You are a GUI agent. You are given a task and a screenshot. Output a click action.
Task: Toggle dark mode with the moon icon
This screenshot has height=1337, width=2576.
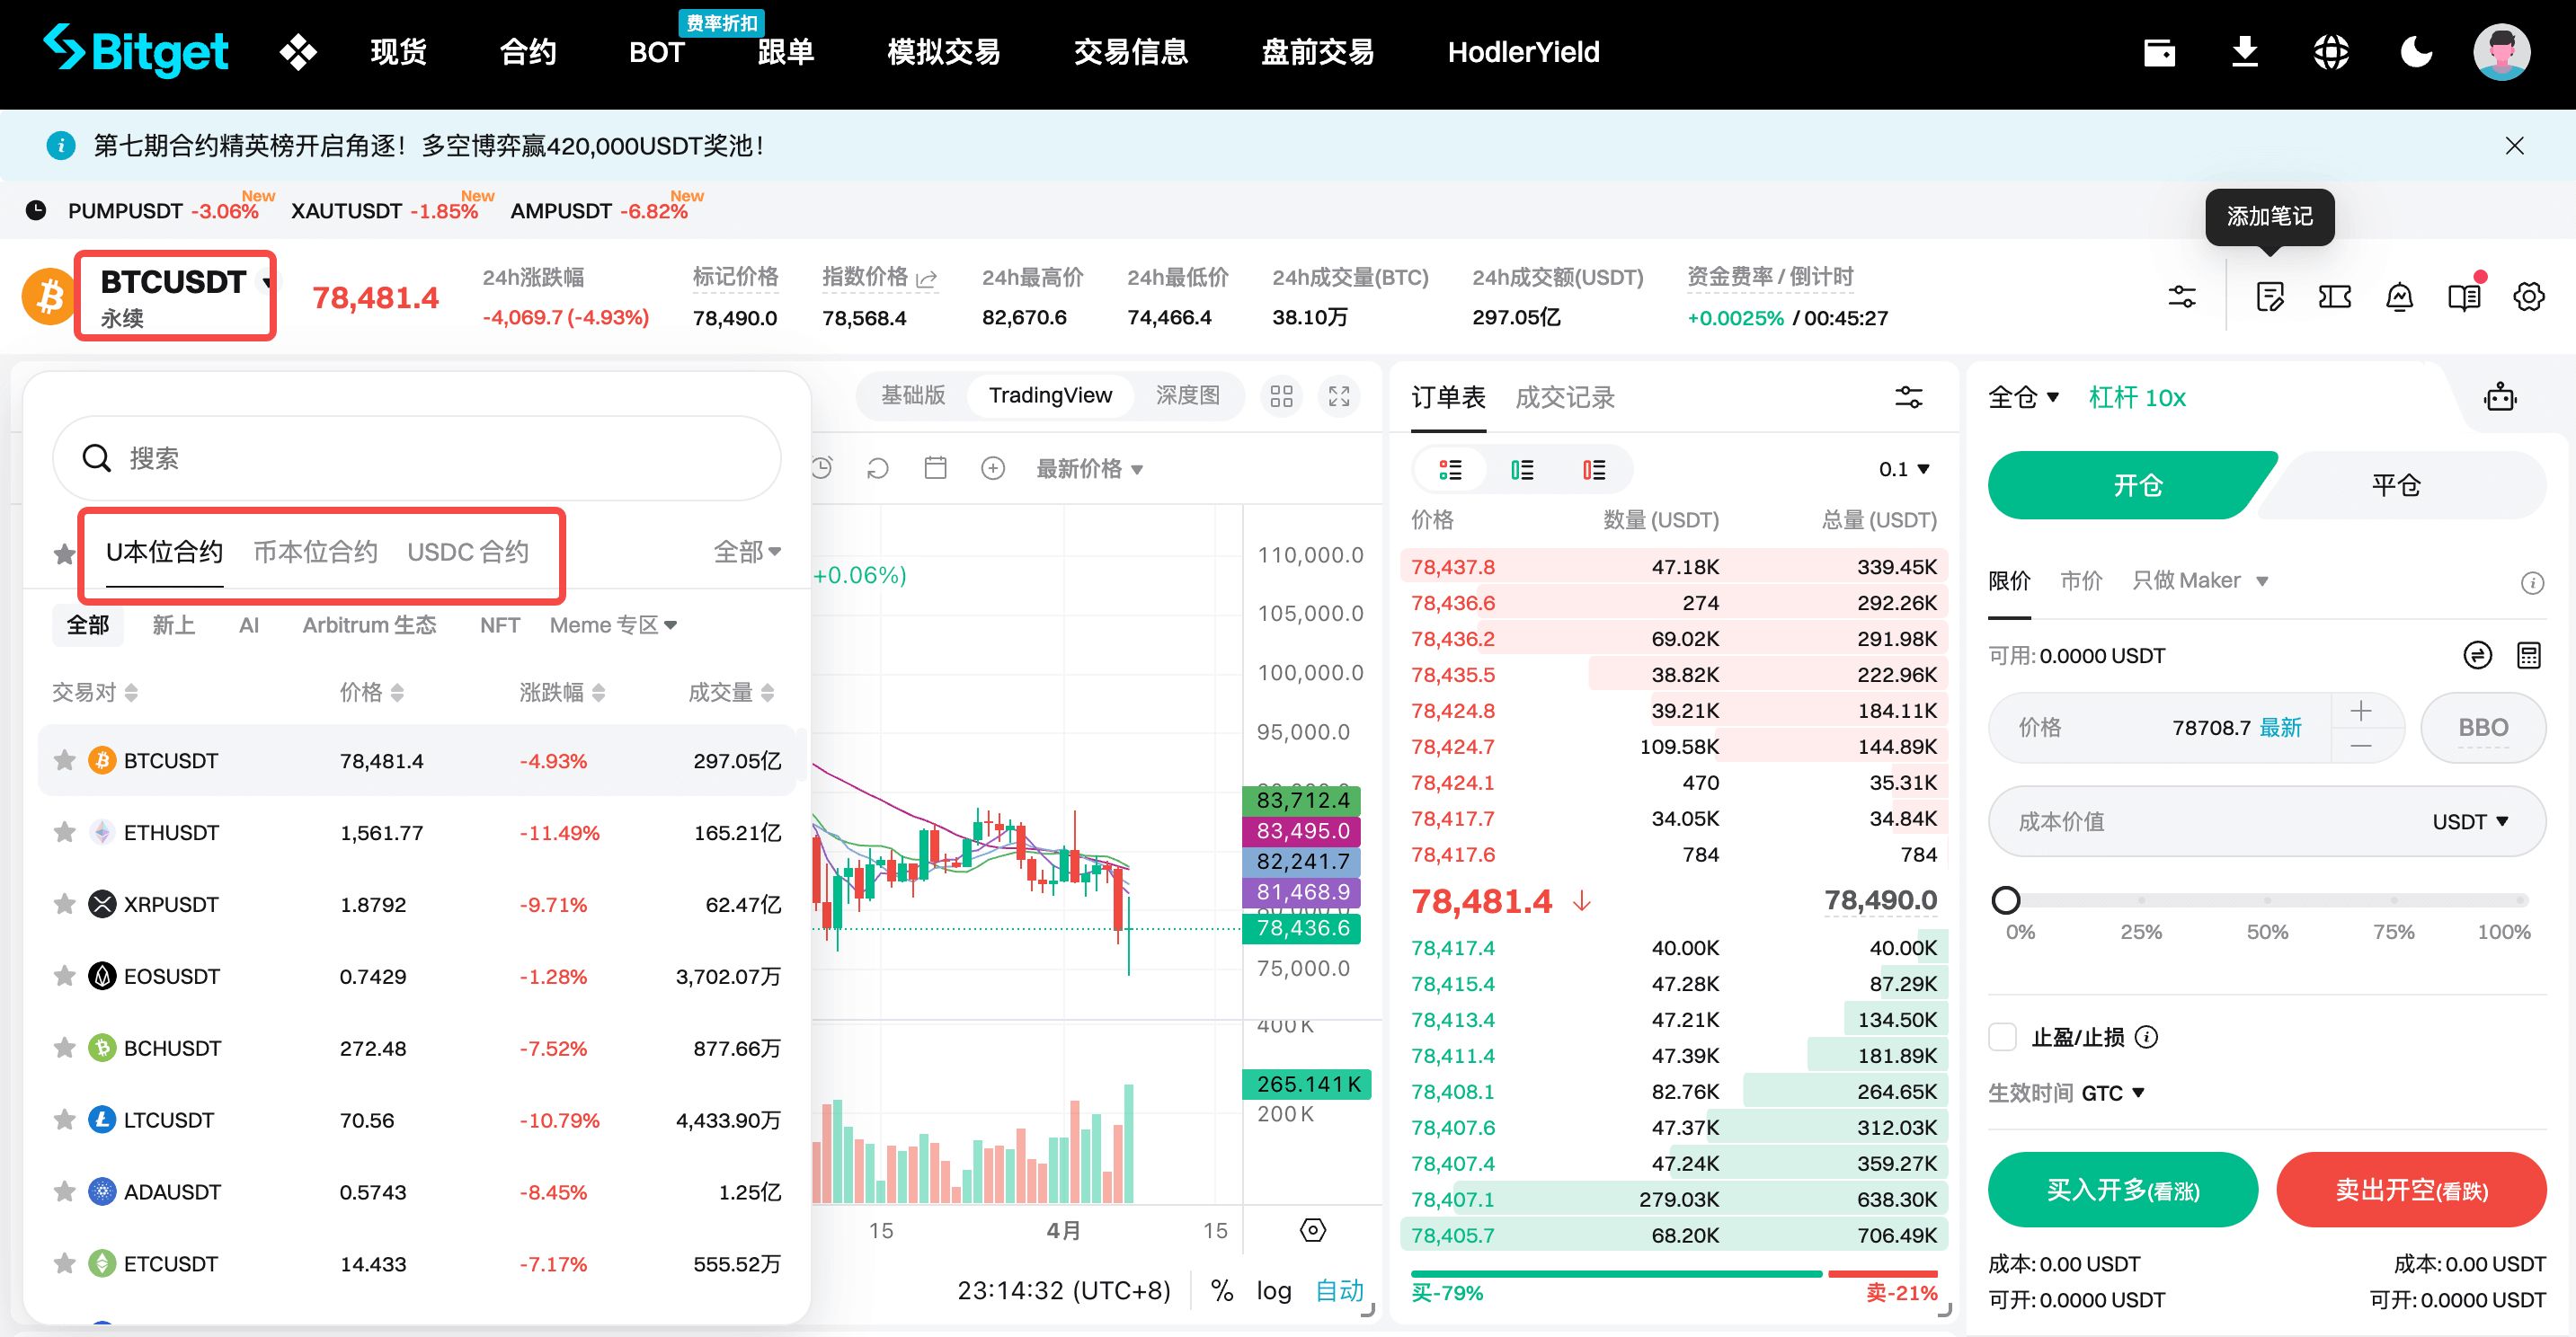pyautogui.click(x=2416, y=52)
